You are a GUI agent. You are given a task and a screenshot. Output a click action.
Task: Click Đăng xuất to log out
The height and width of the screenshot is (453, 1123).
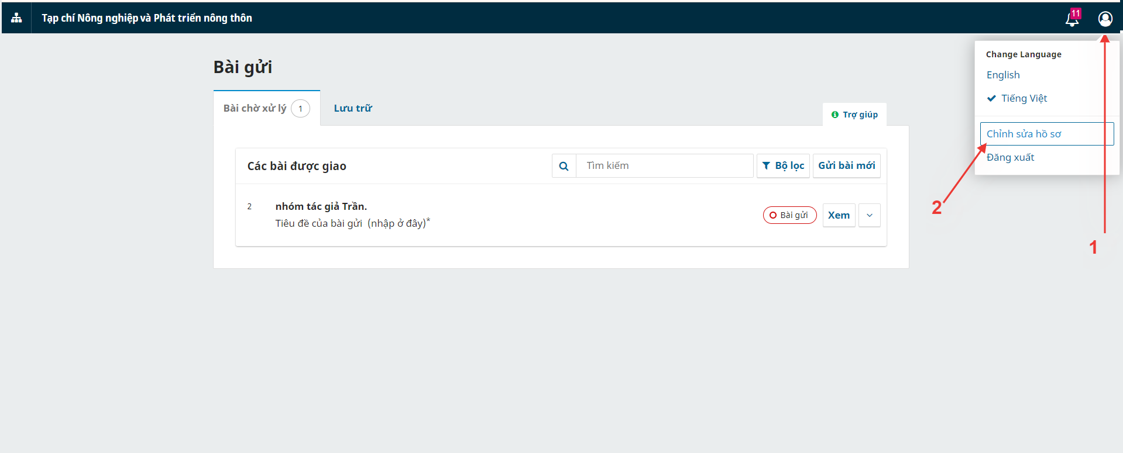pos(1010,157)
